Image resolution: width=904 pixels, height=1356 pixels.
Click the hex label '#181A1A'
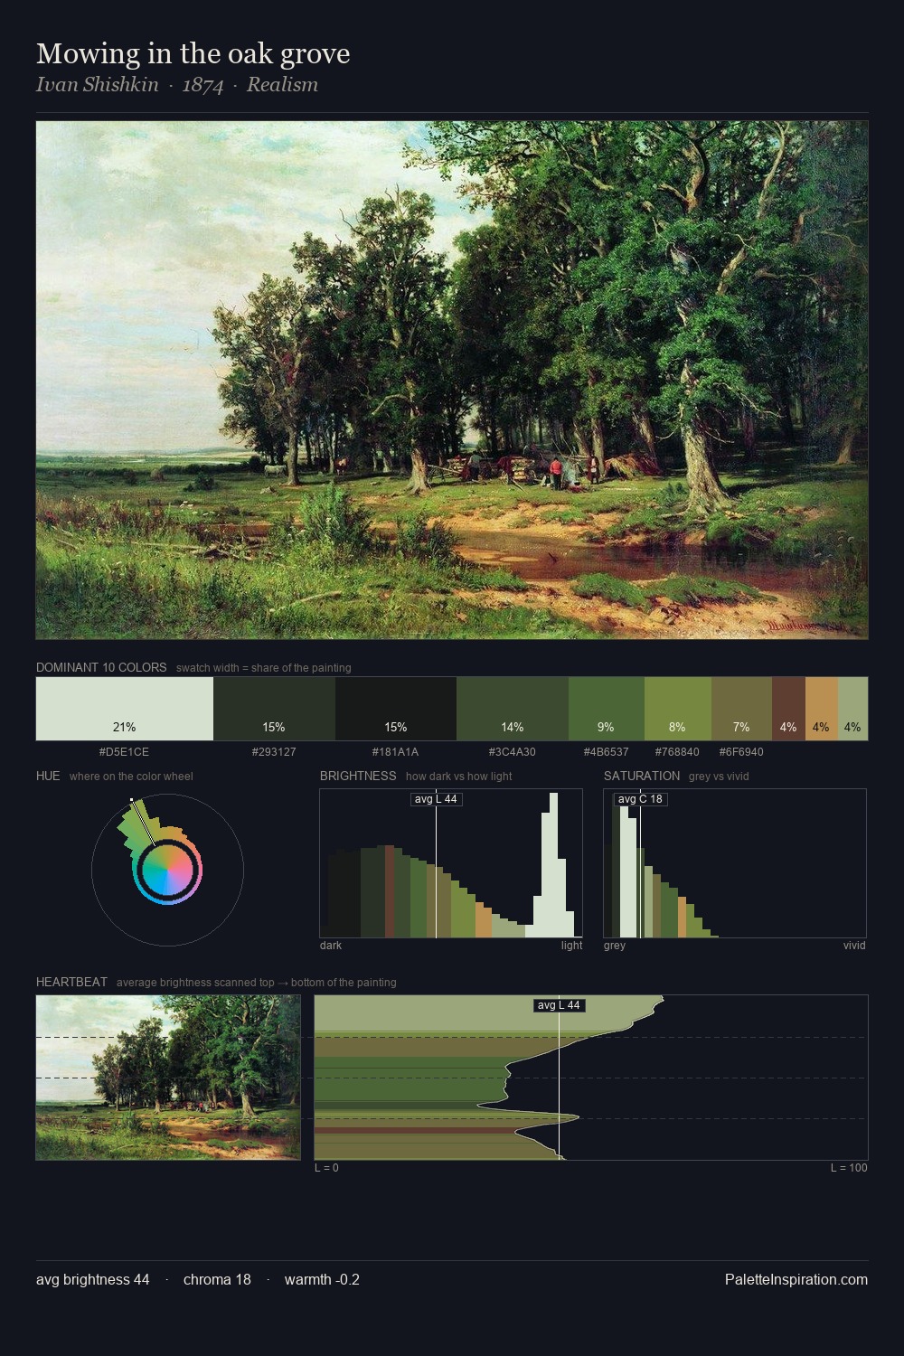pos(395,752)
